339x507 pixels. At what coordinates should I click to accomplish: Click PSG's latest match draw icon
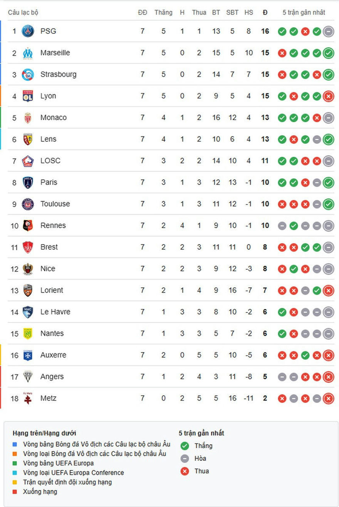[328, 31]
